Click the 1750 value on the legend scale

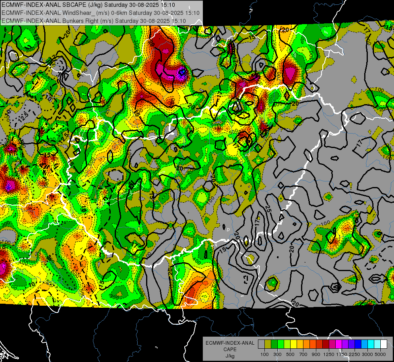[x=342, y=354]
